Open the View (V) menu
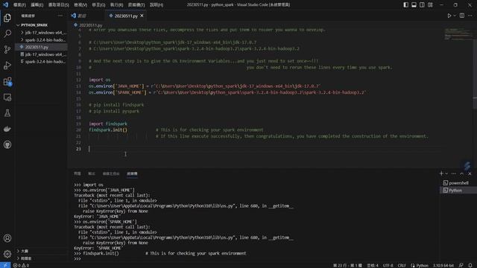477x268 pixels. [x=80, y=5]
